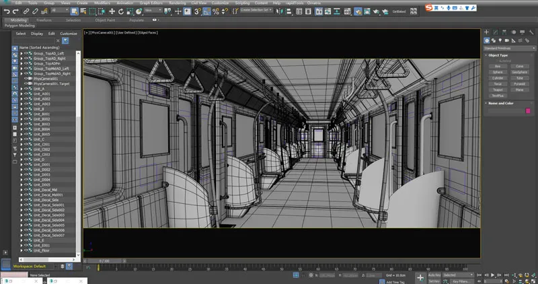Image resolution: width=538 pixels, height=284 pixels.
Task: Click the pink object color swatch
Action: coord(528,111)
